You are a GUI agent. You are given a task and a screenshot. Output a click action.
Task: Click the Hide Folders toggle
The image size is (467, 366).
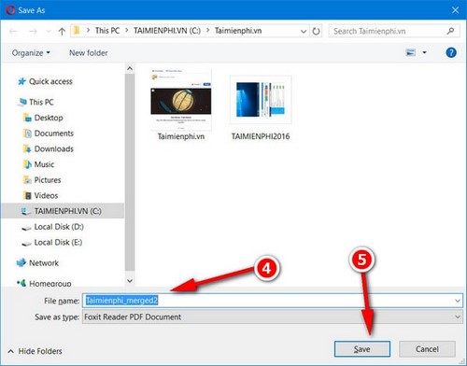point(35,351)
